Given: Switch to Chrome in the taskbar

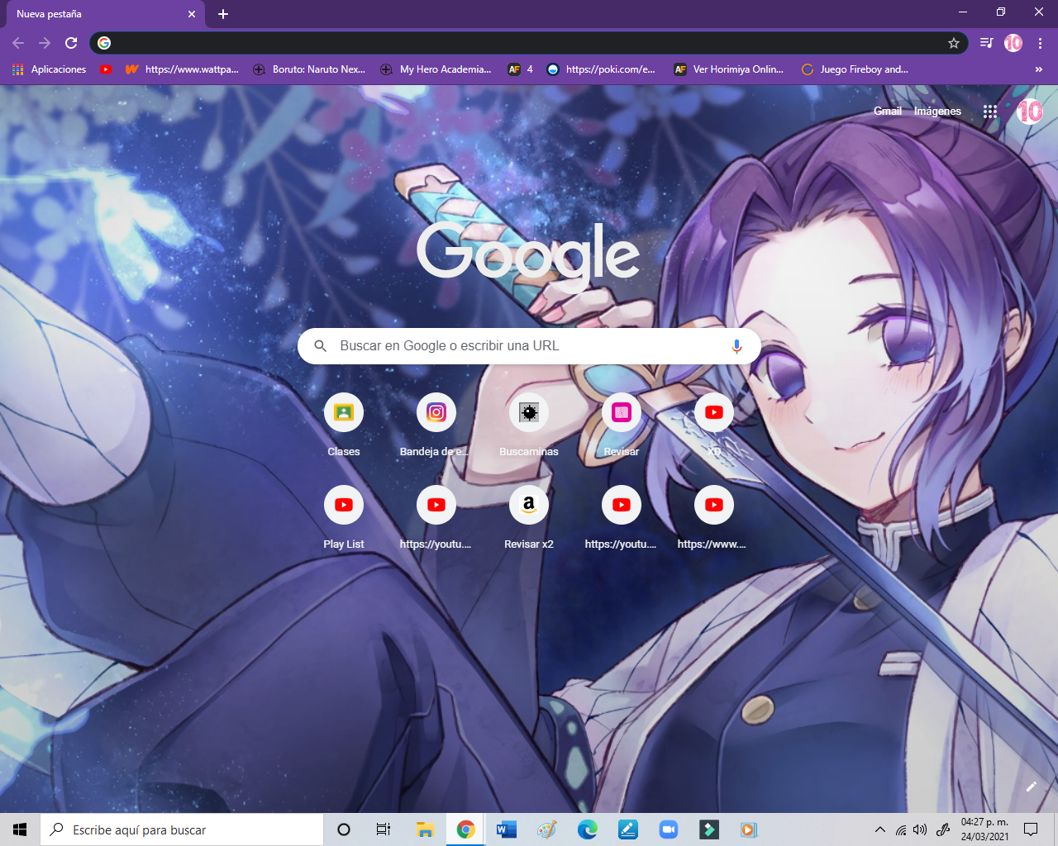Looking at the screenshot, I should click(x=465, y=829).
